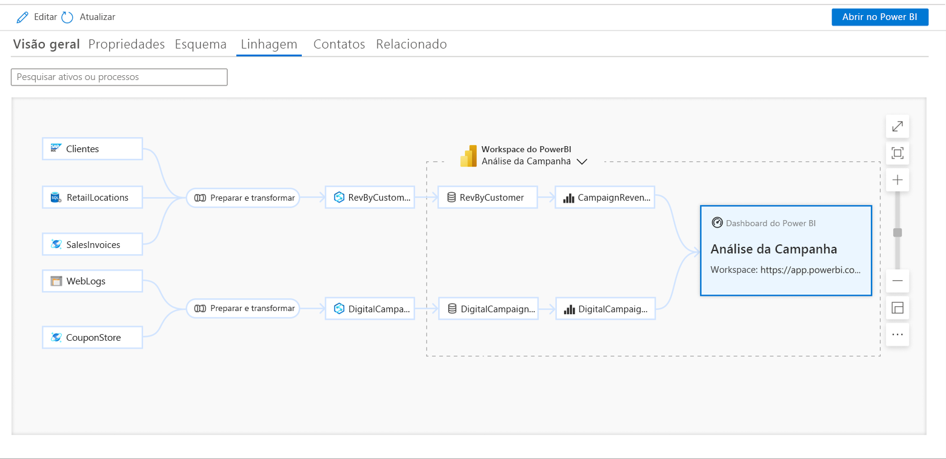The image size is (946, 459).
Task: Click the dashboard Workspace URL text
Action: tap(785, 270)
